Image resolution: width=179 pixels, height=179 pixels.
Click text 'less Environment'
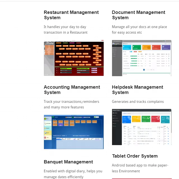[x=126, y=171]
